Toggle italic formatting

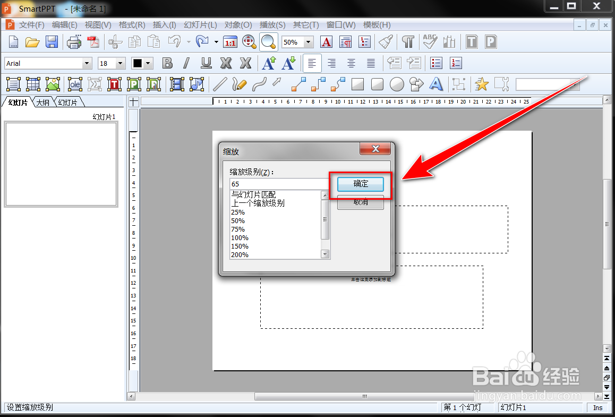187,63
